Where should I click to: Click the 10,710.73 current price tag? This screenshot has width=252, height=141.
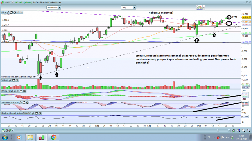[246, 17]
